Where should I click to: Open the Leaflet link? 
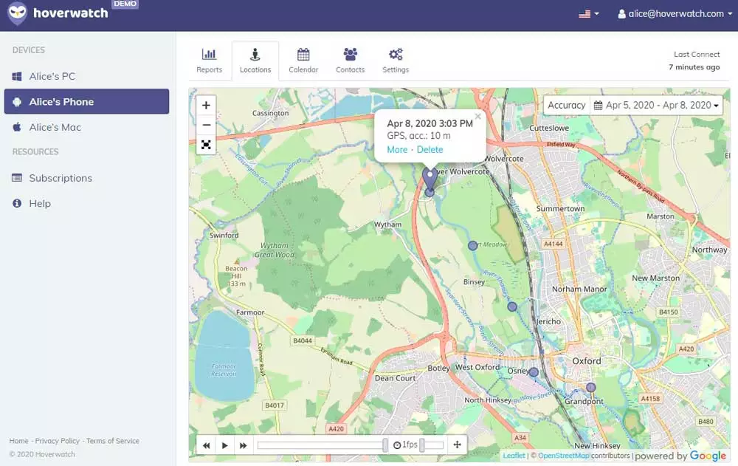(514, 456)
